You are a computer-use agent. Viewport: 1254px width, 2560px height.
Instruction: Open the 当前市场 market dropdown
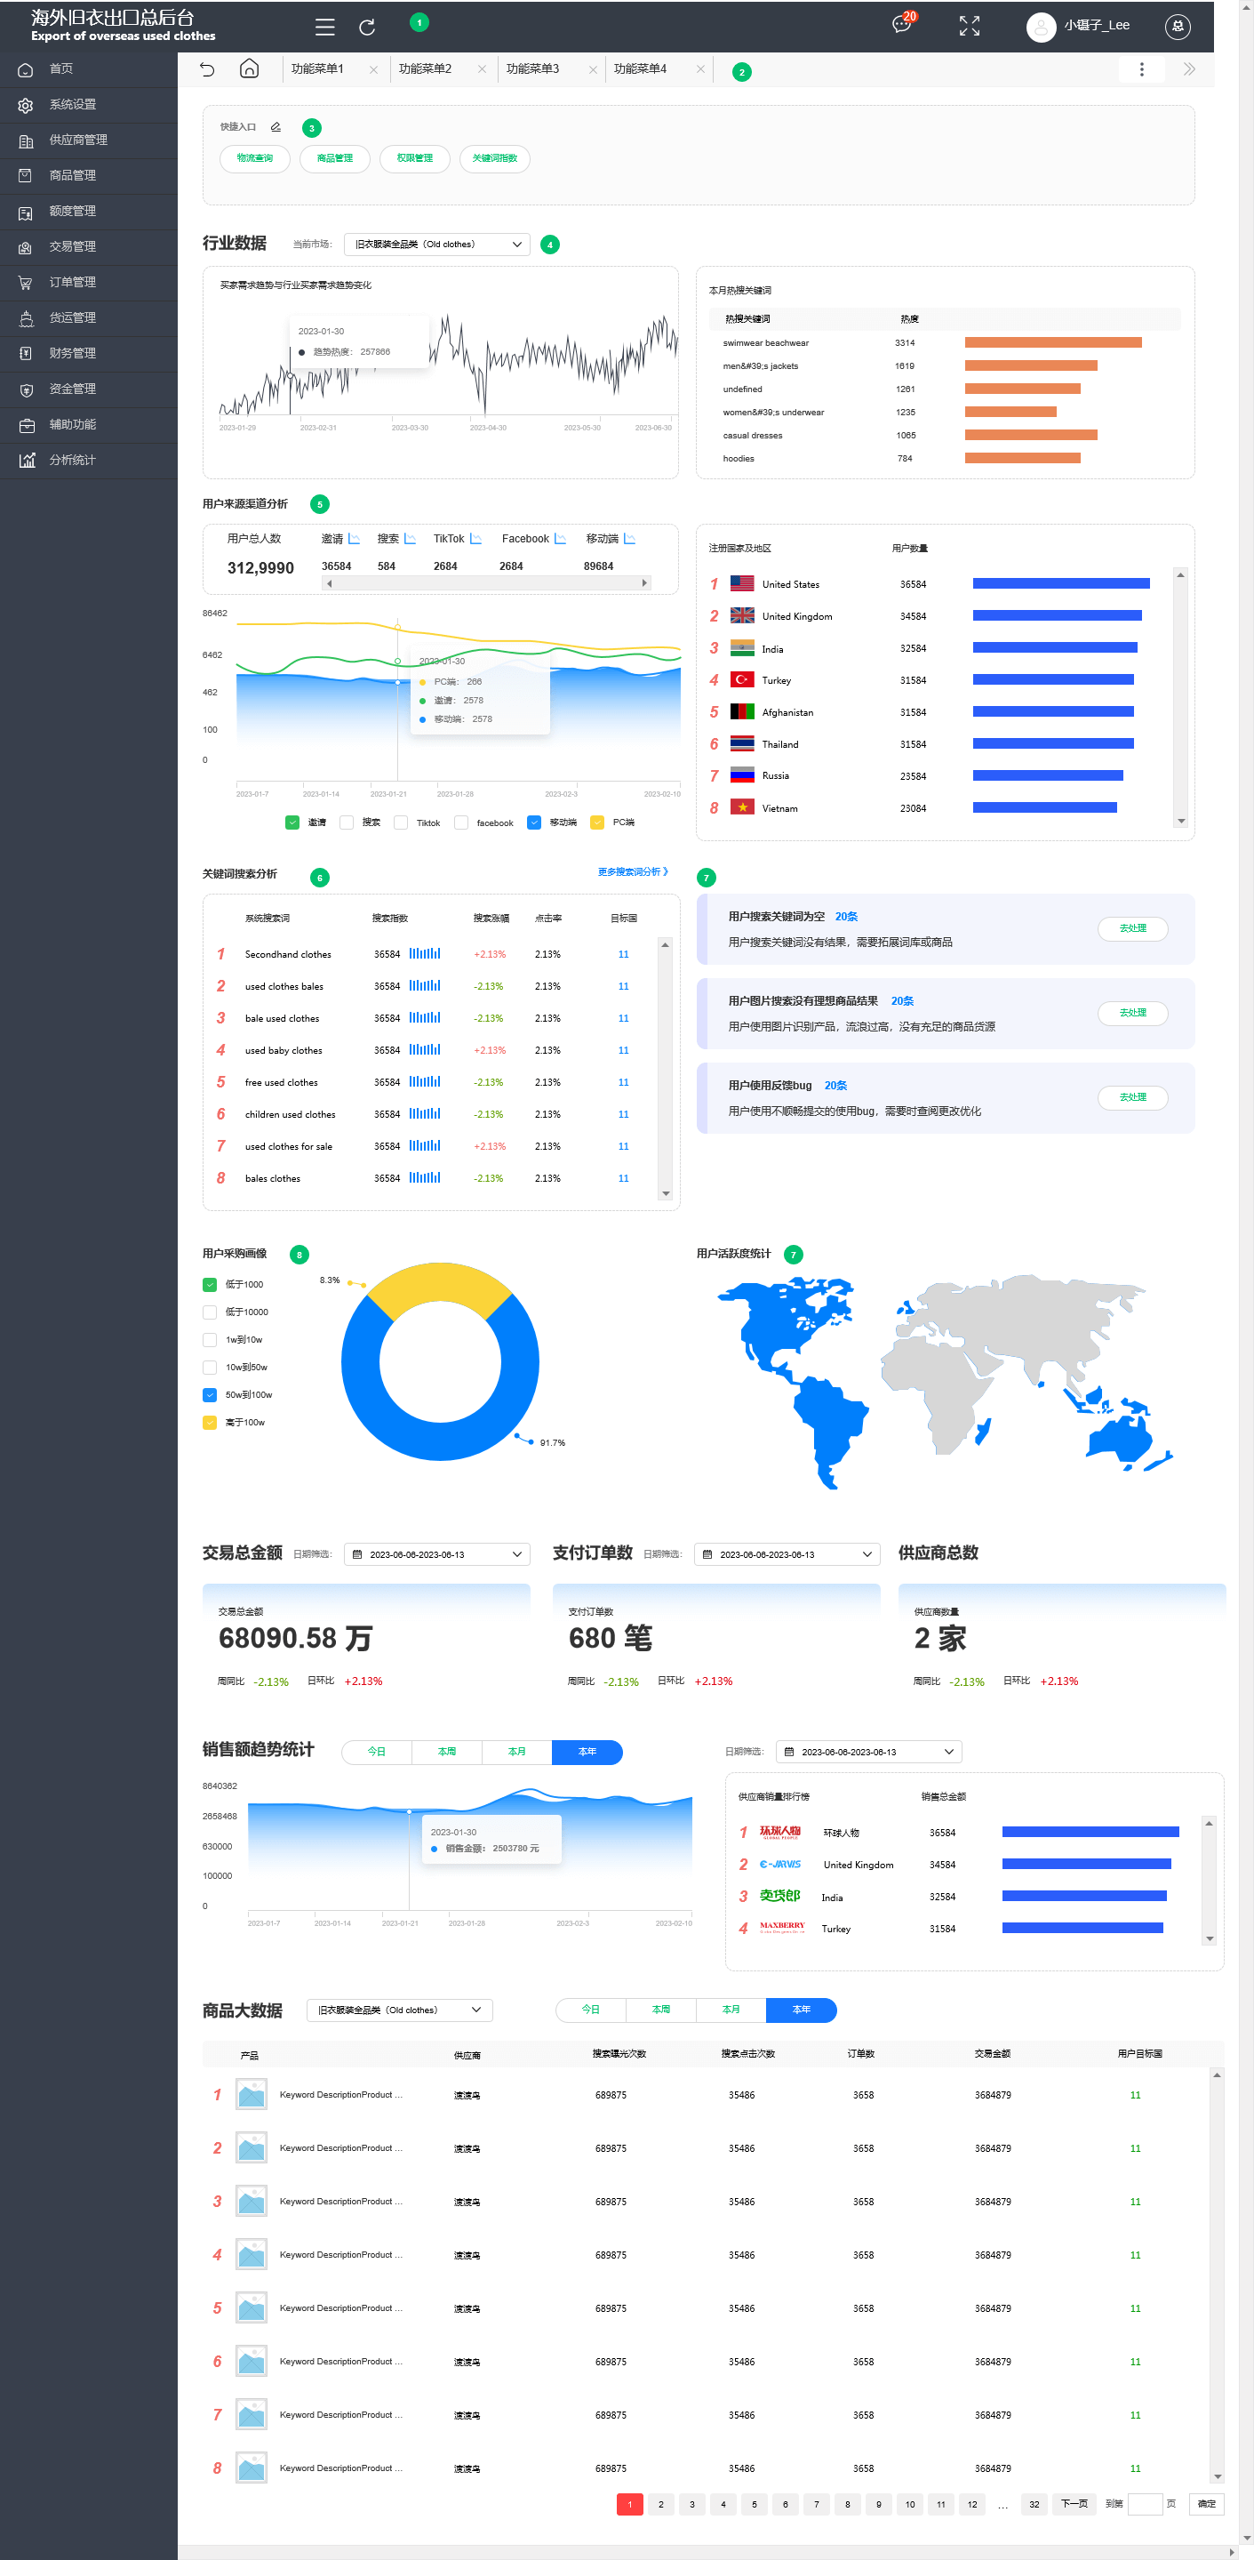(x=436, y=245)
